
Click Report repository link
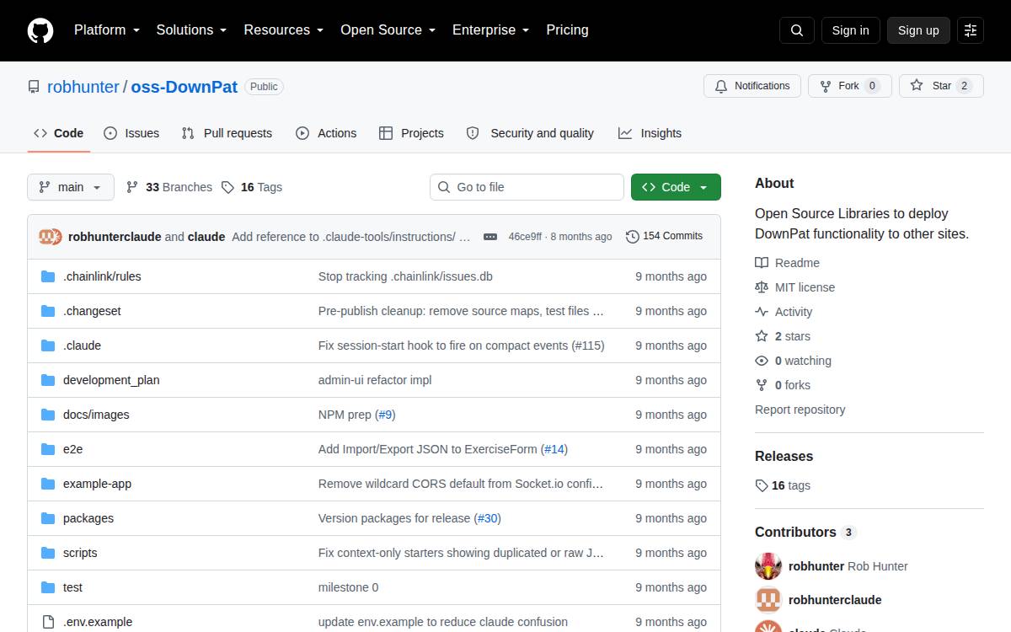(800, 410)
